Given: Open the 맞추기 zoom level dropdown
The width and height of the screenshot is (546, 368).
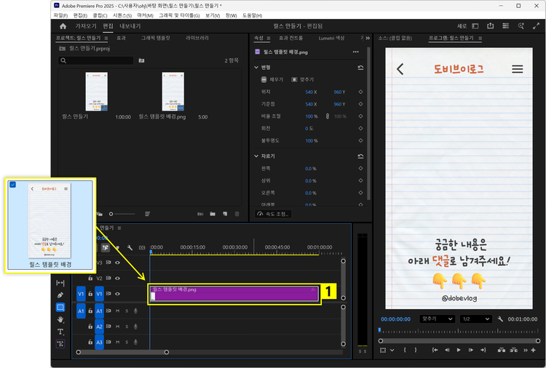Looking at the screenshot, I should coord(437,319).
